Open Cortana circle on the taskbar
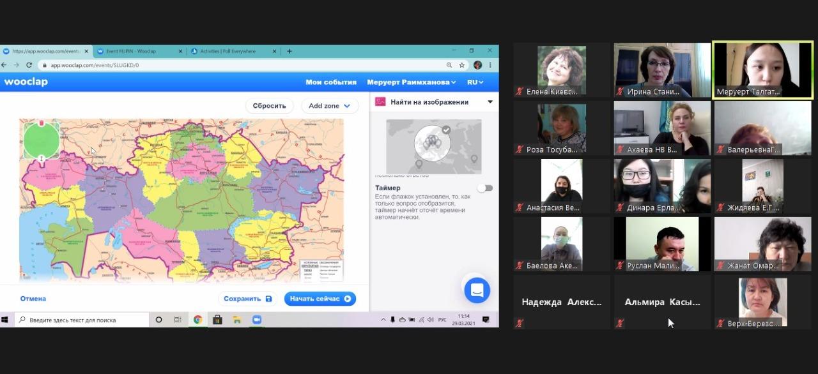 click(159, 319)
